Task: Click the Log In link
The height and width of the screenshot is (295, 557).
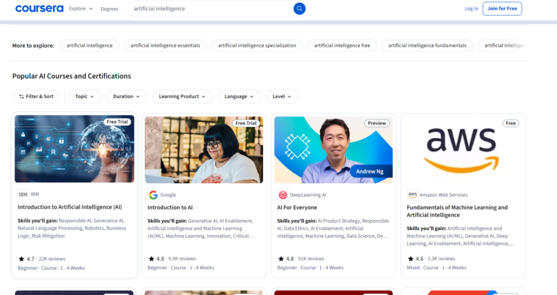Action: (x=471, y=9)
